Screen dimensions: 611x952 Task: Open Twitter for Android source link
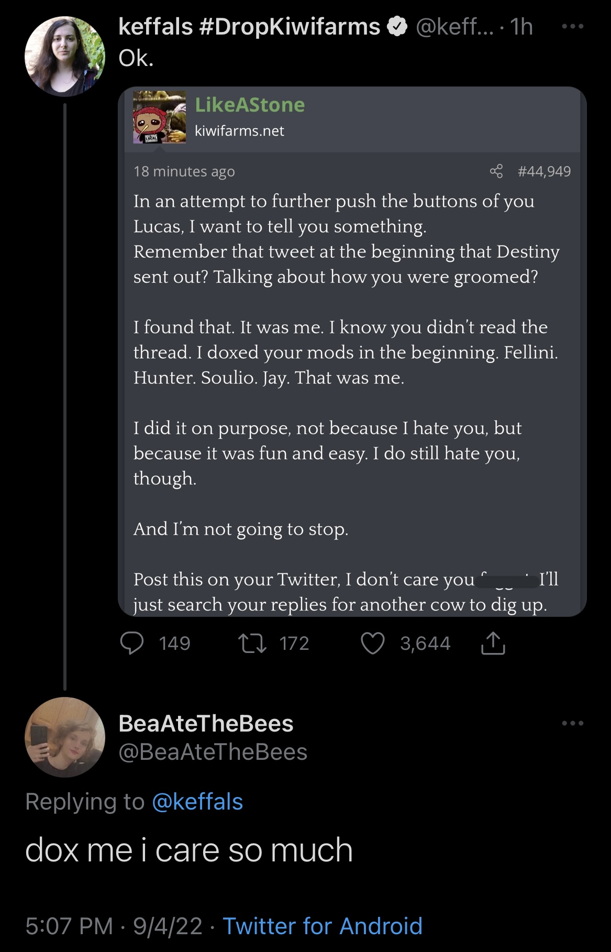point(323,926)
